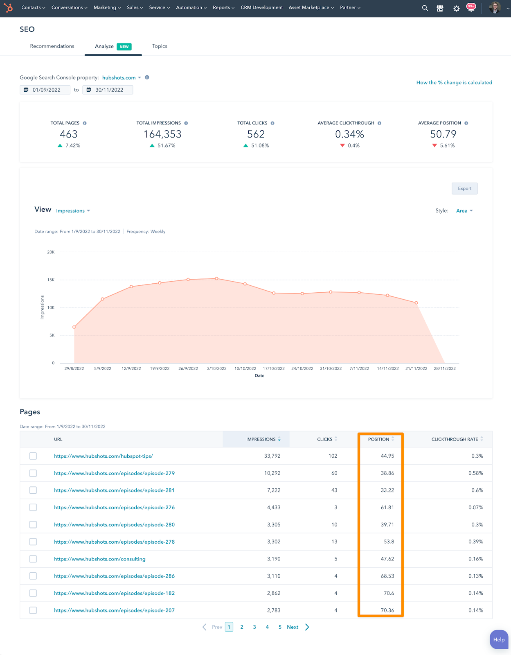This screenshot has height=655, width=511.
Task: Check the episode-286 row checkbox
Action: (x=33, y=576)
